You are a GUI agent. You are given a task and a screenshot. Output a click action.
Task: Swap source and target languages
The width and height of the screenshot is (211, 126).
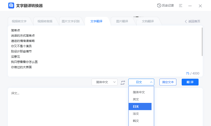[x=123, y=82]
